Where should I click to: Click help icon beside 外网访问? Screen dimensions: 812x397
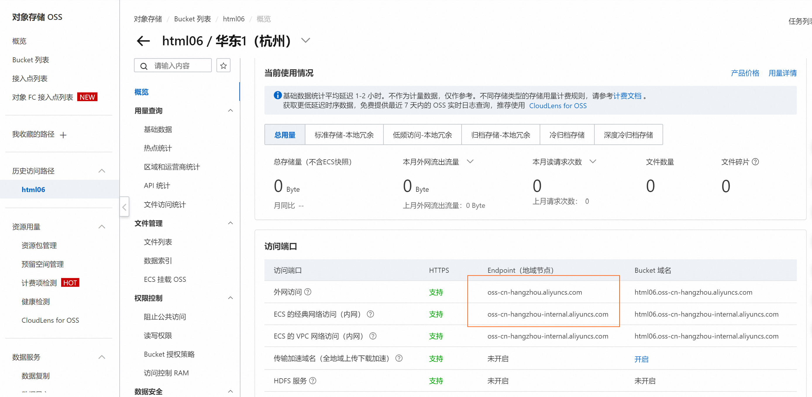click(308, 292)
